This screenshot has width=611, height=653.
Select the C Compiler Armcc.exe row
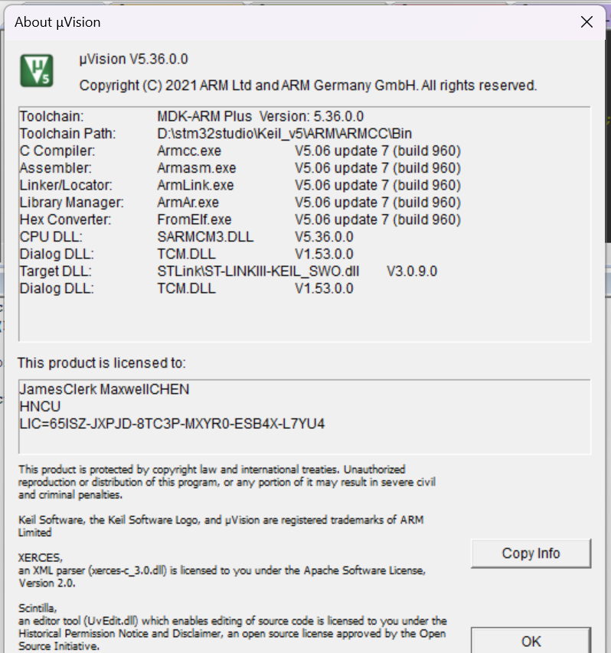(240, 151)
